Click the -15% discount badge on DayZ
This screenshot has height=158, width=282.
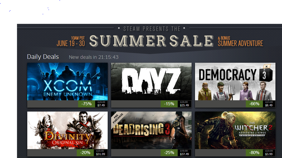[169, 104]
